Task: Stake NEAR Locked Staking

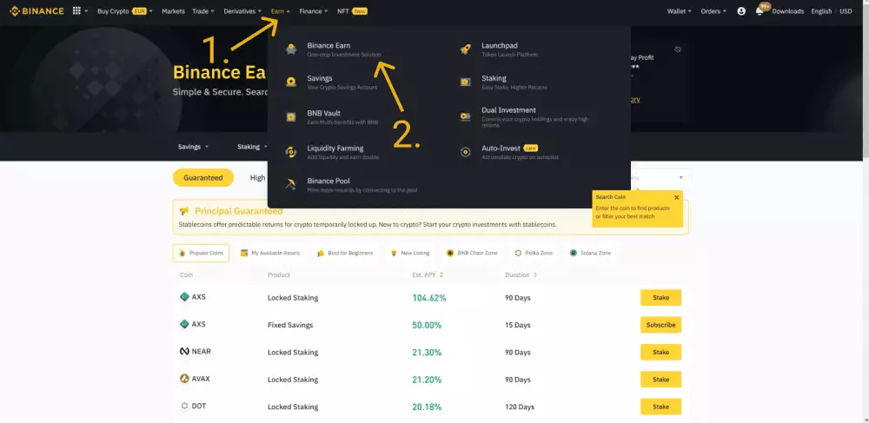Action: pyautogui.click(x=660, y=352)
